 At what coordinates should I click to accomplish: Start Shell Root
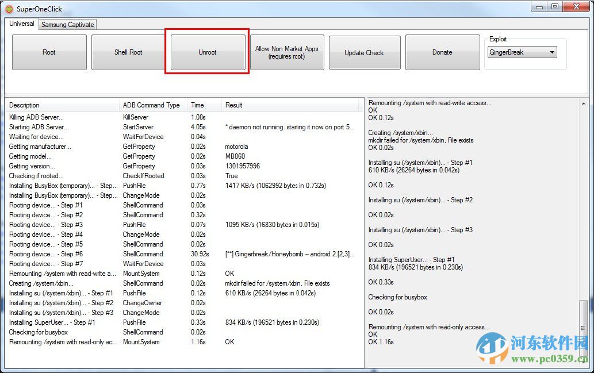128,52
